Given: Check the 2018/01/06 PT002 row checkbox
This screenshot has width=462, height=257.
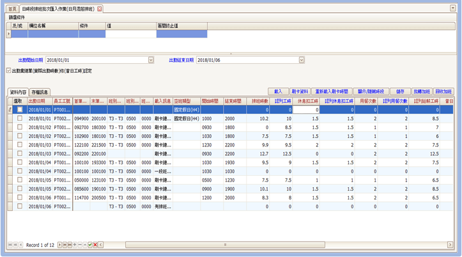Looking at the screenshot, I should (x=20, y=206).
